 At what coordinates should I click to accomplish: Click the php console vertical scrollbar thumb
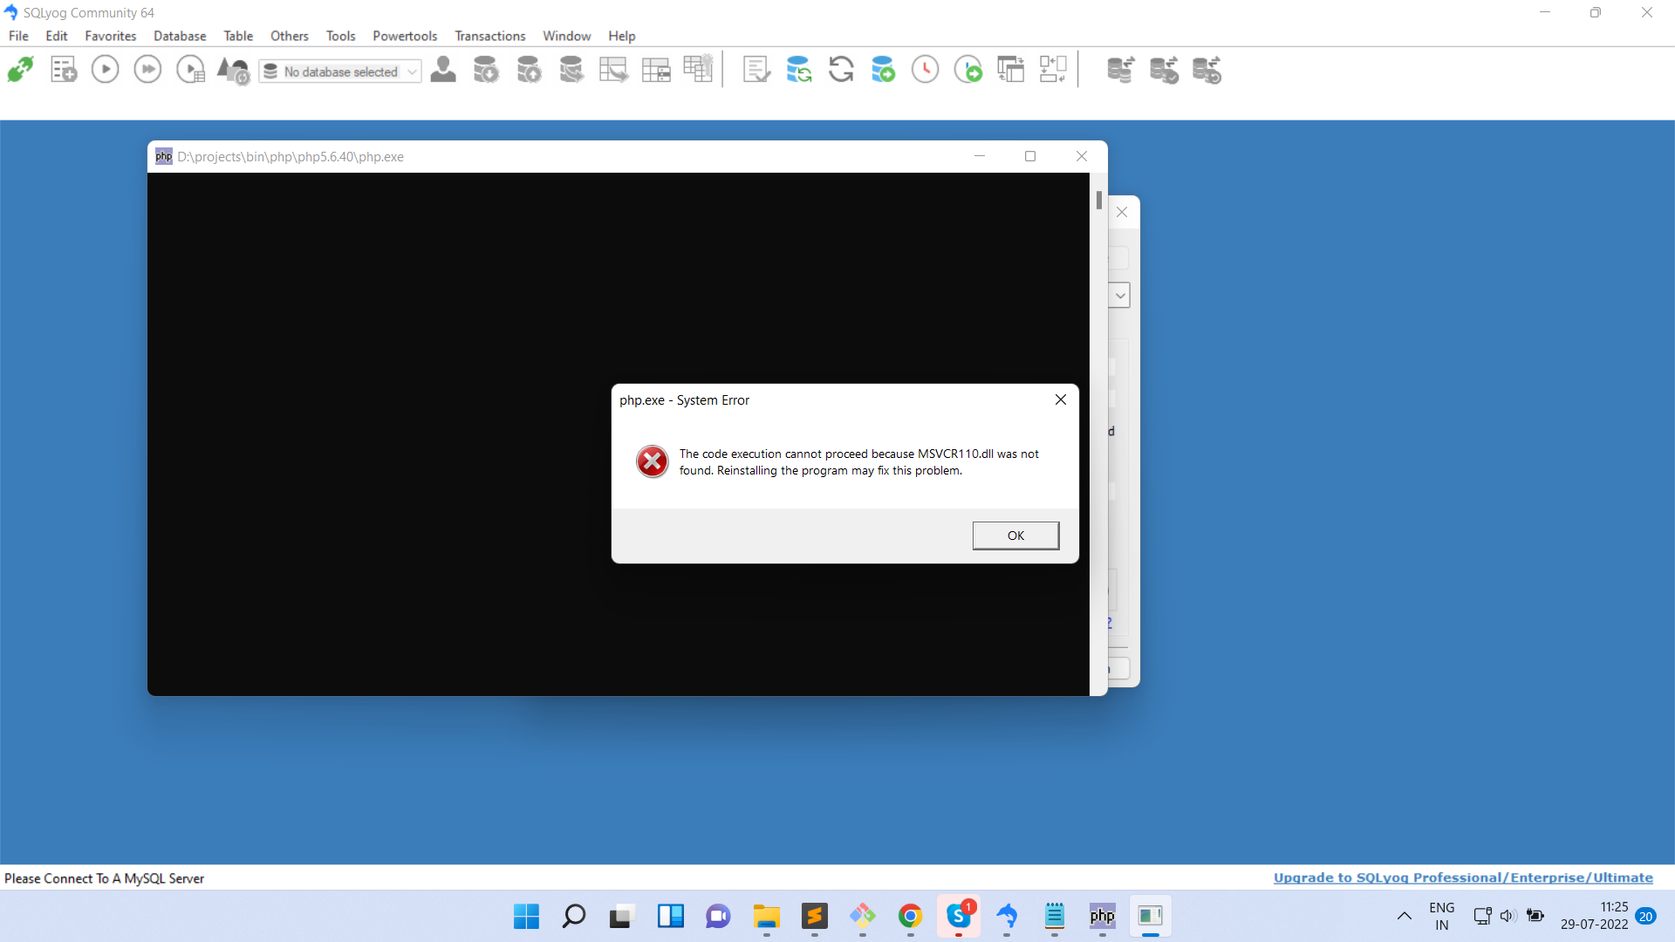(1099, 200)
